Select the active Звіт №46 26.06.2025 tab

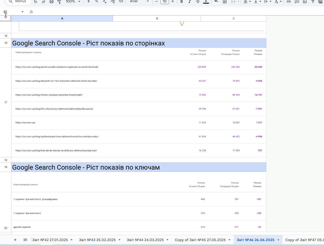click(255, 240)
